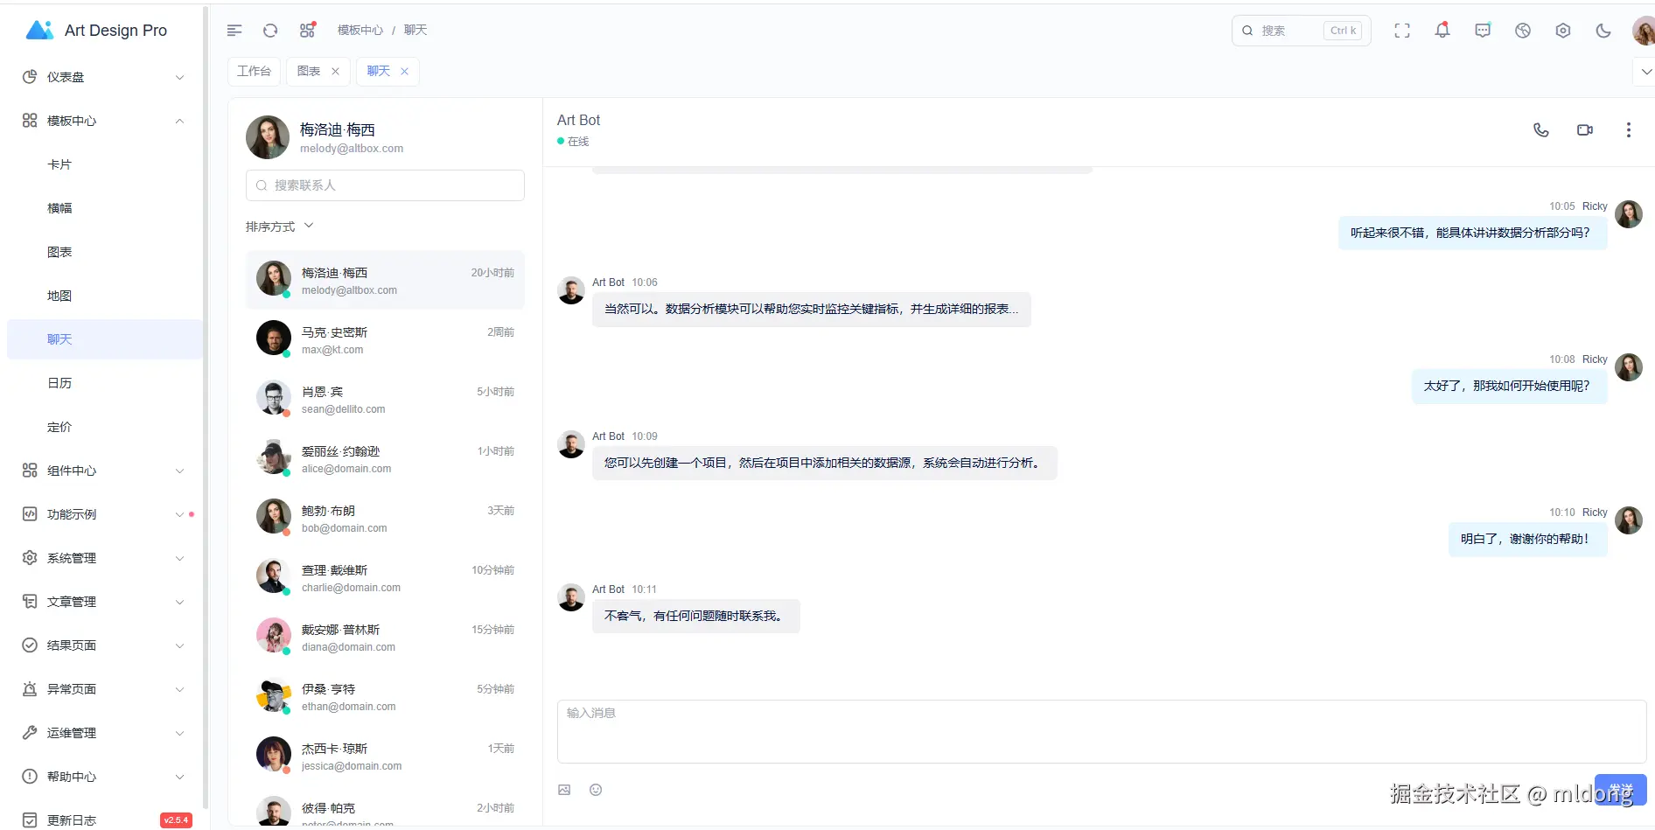Click the v2.5.4 version badge
Viewport: 1655px width, 830px height.
click(176, 820)
